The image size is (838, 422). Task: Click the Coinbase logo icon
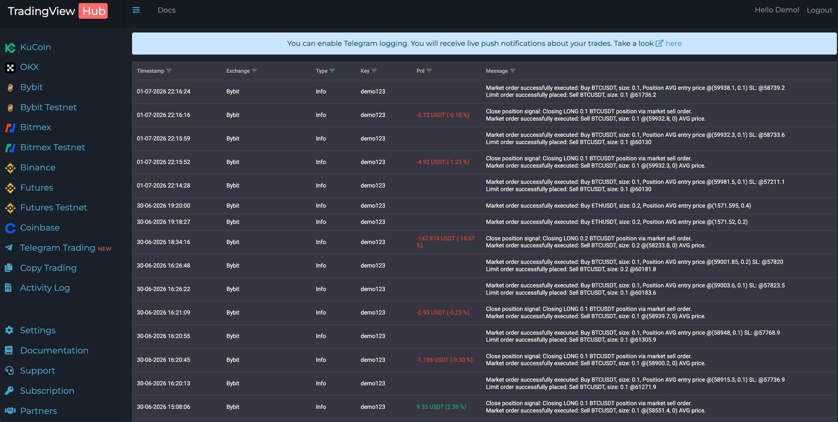coord(10,228)
